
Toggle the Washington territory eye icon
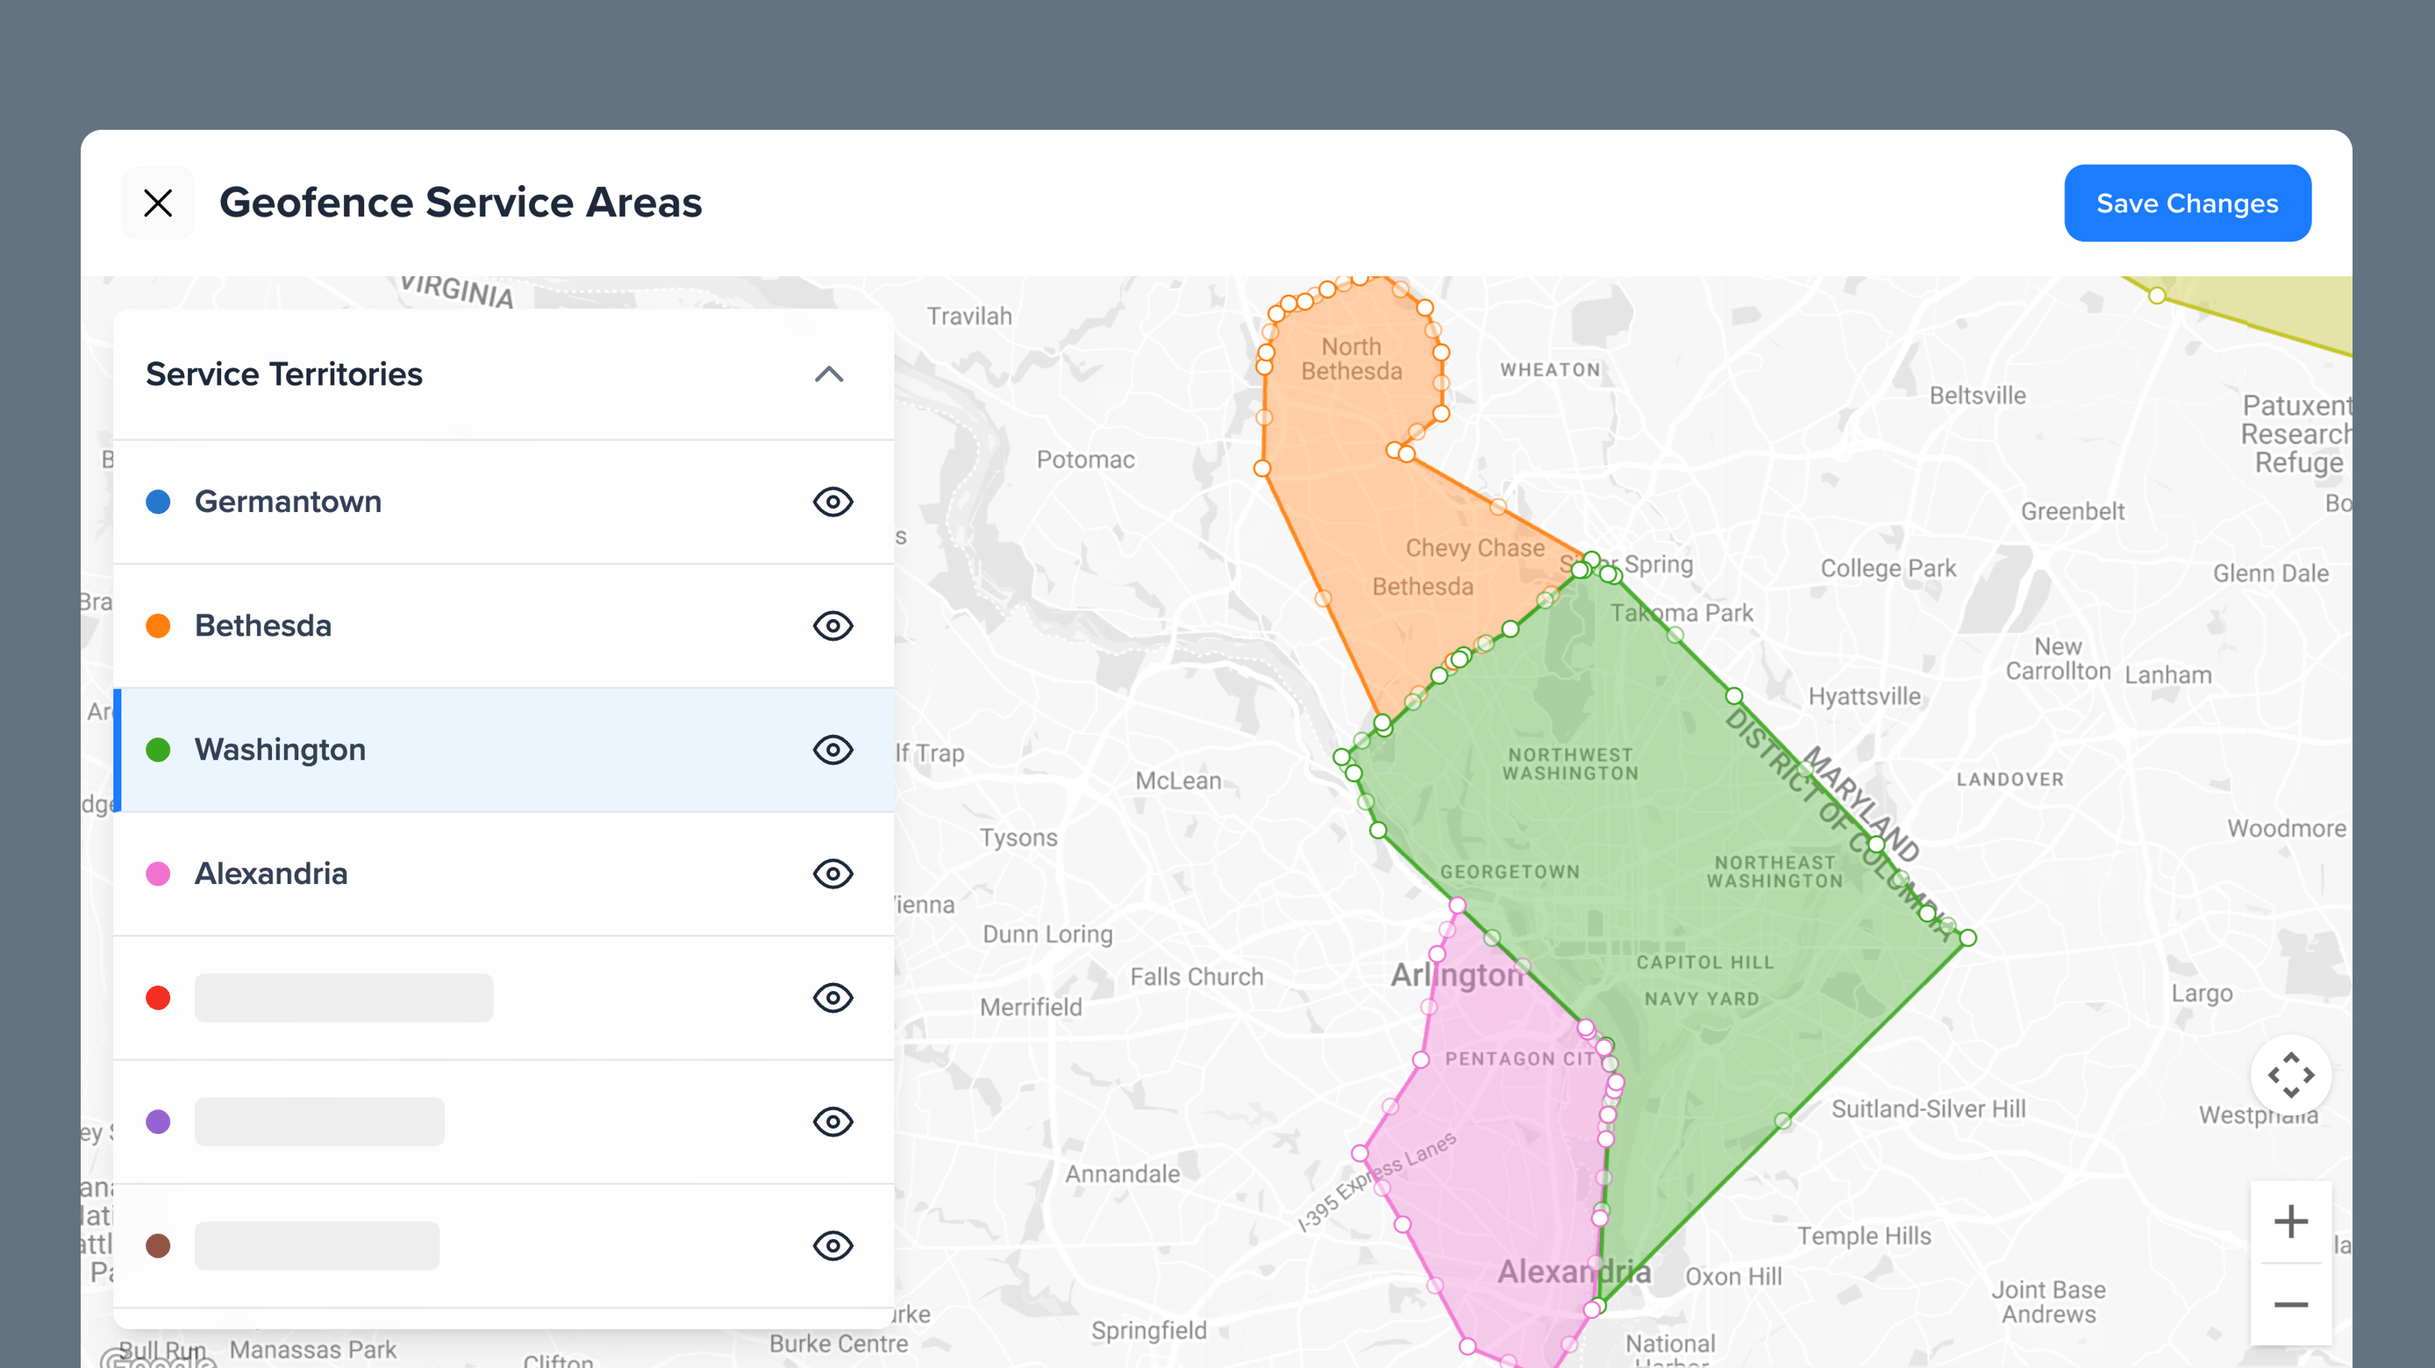click(x=832, y=749)
